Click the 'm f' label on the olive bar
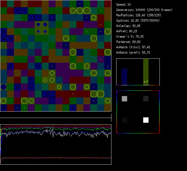Screen dimensions: 187x171 pos(146,82)
